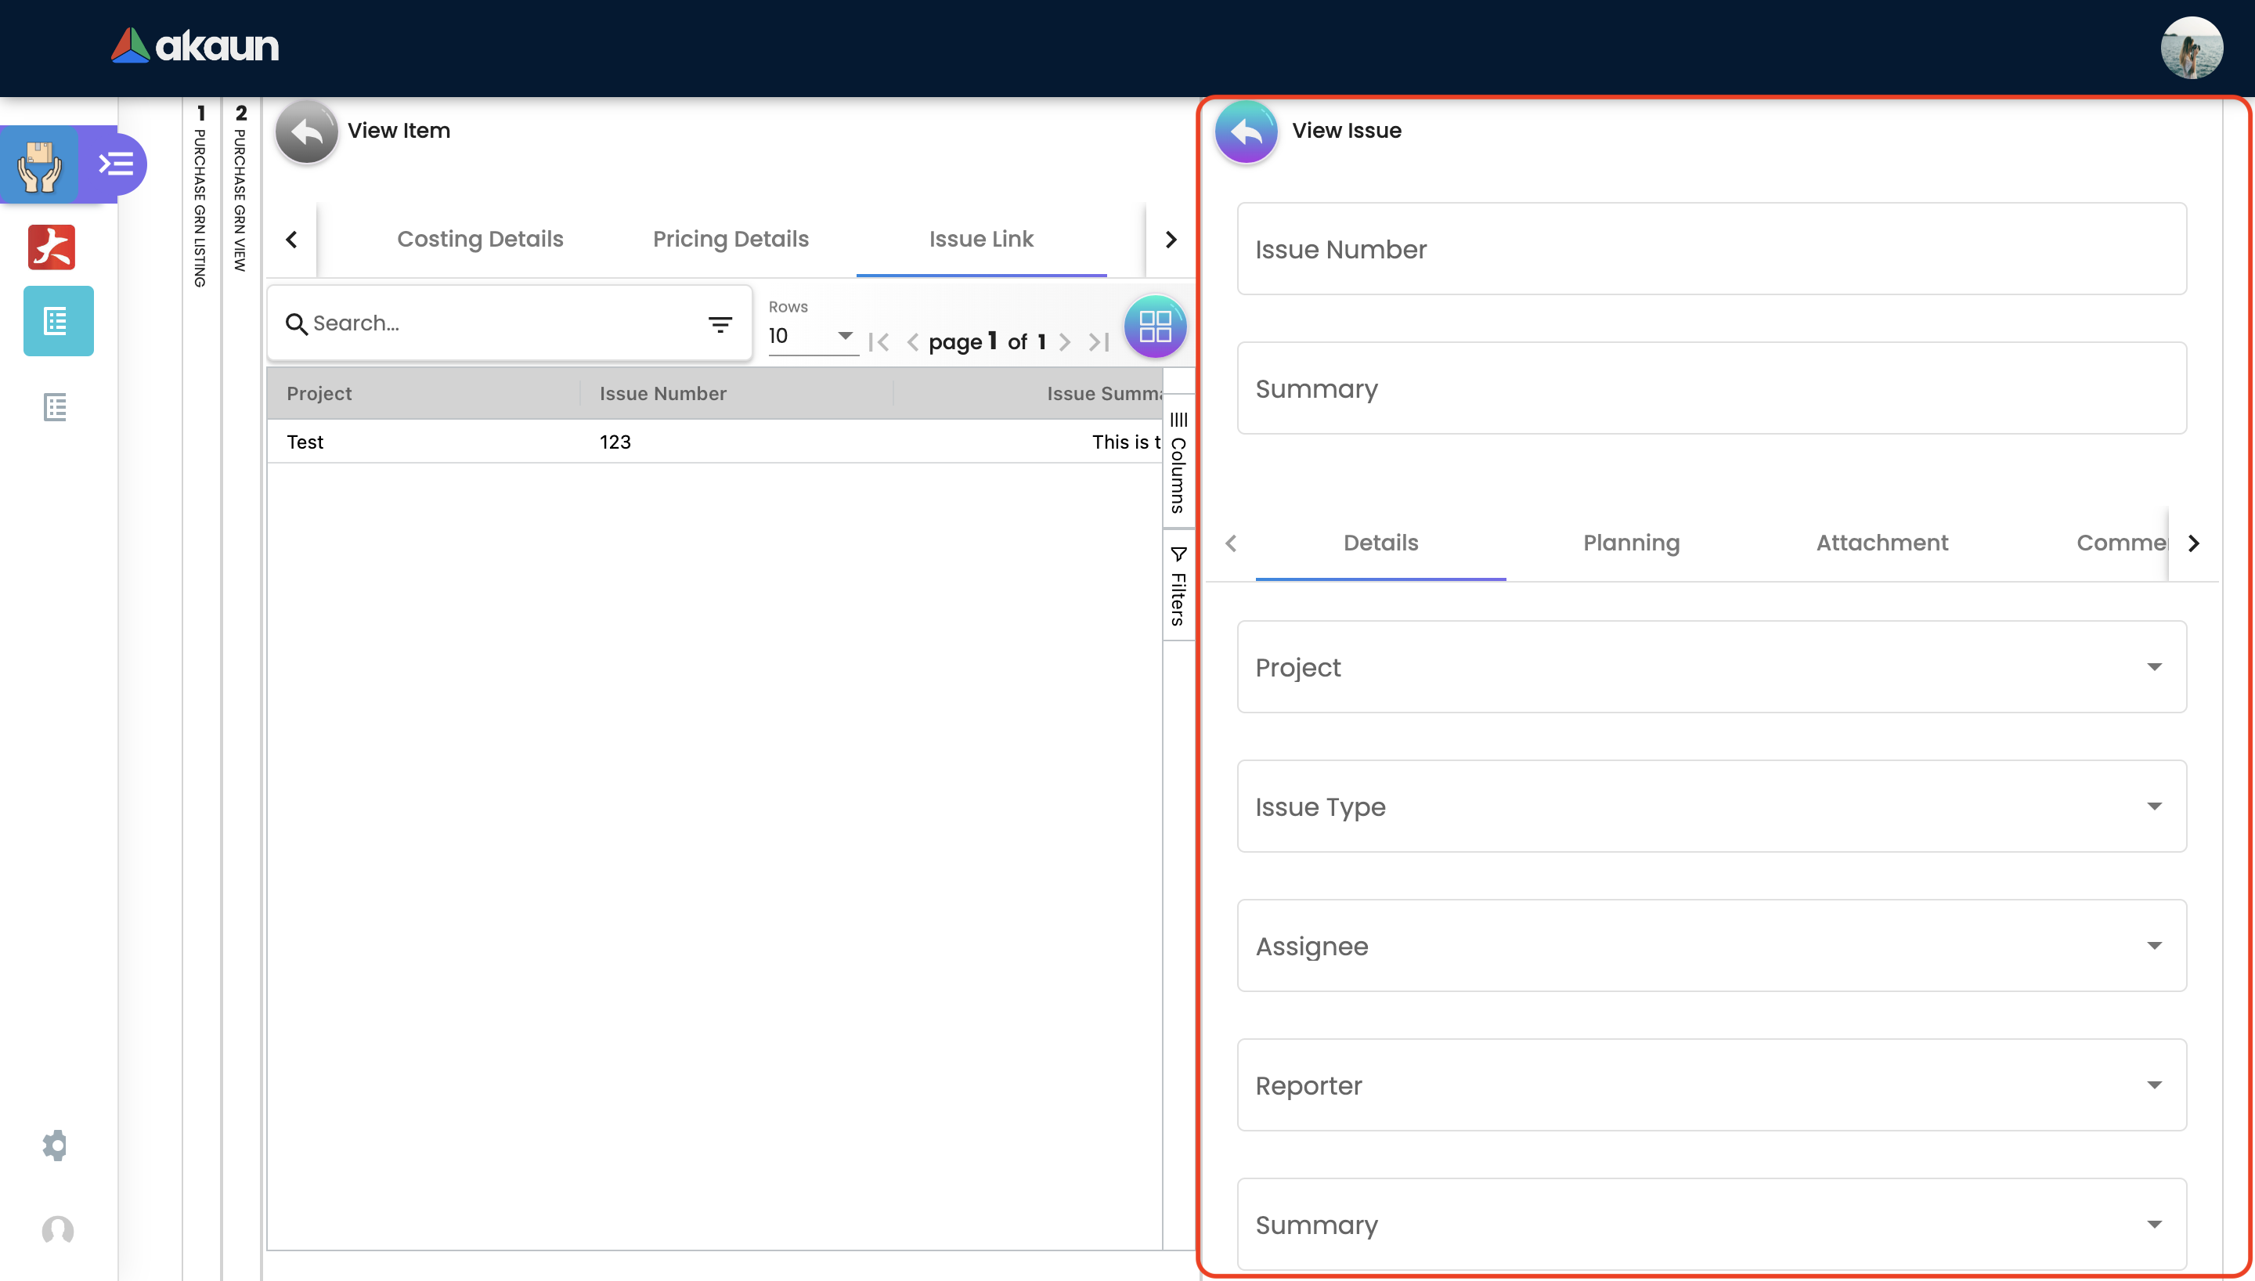The image size is (2255, 1281).
Task: Select the Test project row
Action: tap(305, 442)
